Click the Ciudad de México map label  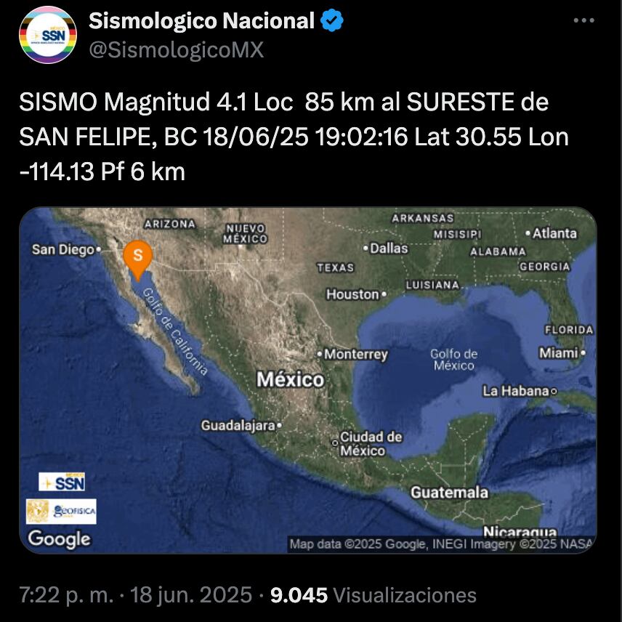click(x=363, y=443)
